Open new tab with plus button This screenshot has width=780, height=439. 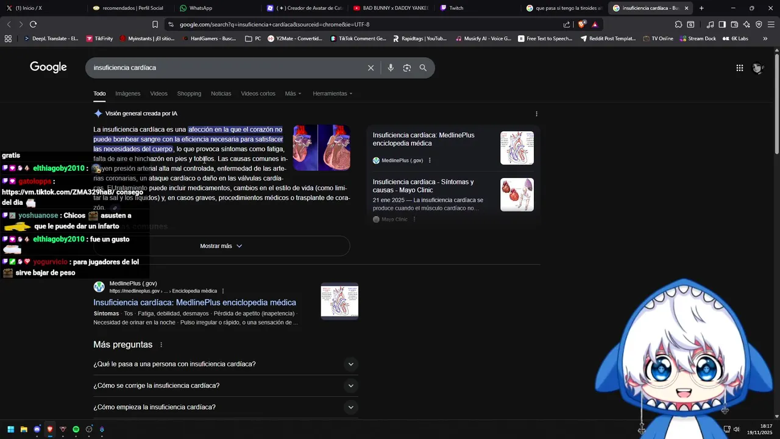tap(701, 8)
